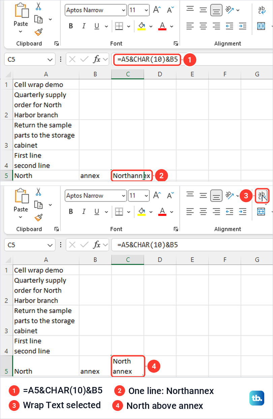Image resolution: width=273 pixels, height=419 pixels.
Task: Open Aptos Narrow font dropdown, upper screenshot
Action: pyautogui.click(x=123, y=10)
